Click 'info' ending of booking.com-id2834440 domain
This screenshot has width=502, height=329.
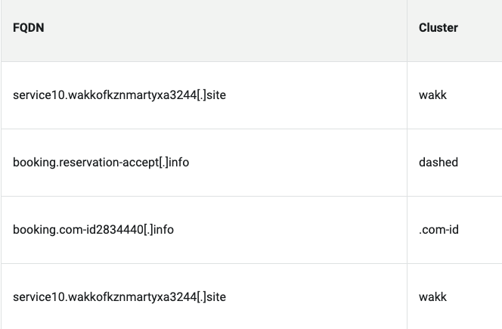163,230
